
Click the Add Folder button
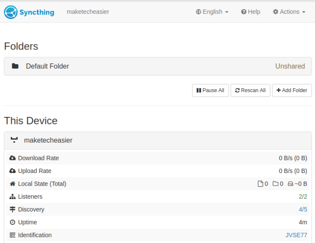pos(292,90)
